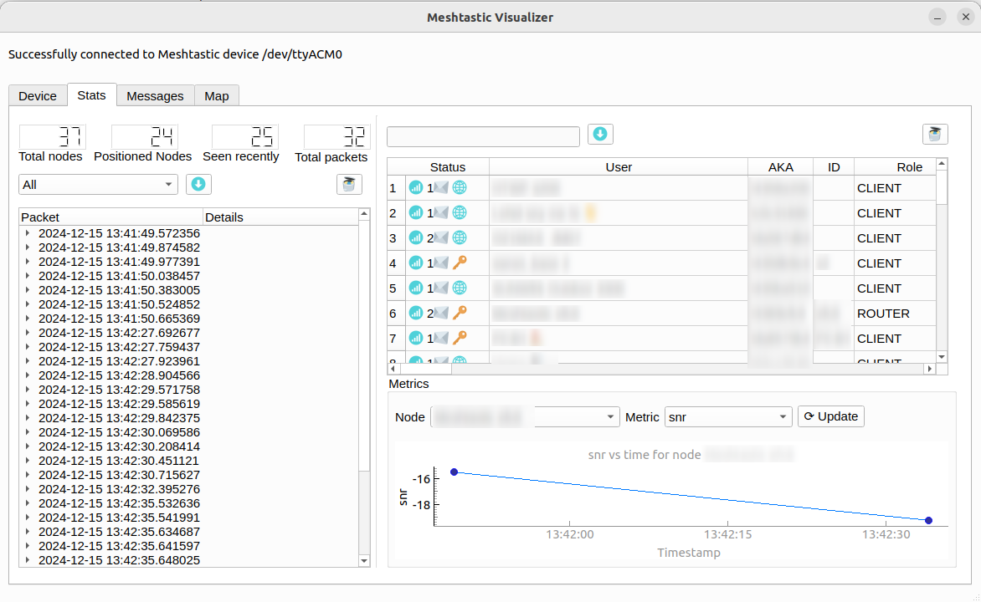The image size is (981, 602).
Task: Click envelope icon in node row 1
Action: [x=441, y=187]
